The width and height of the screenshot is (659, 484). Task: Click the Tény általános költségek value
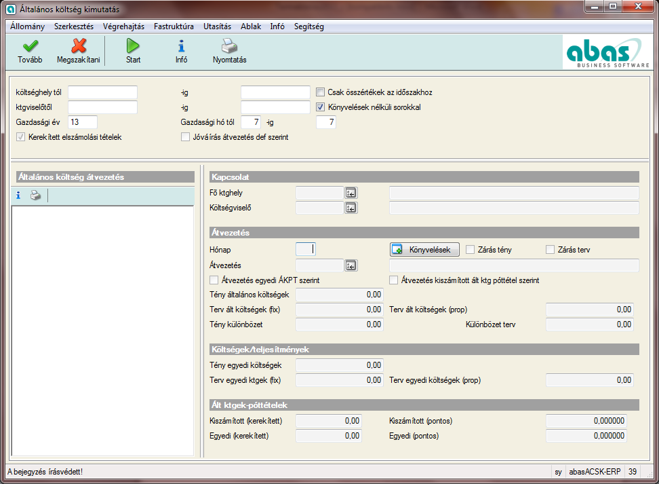(340, 295)
